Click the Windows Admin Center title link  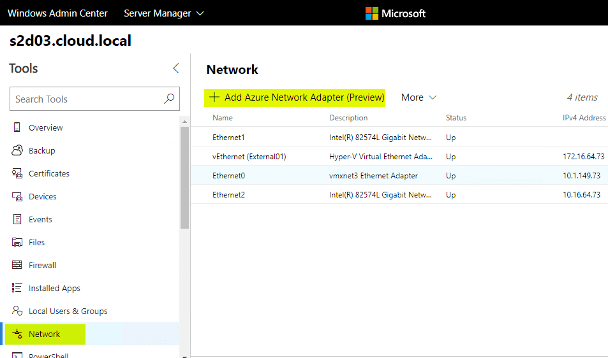tap(58, 13)
